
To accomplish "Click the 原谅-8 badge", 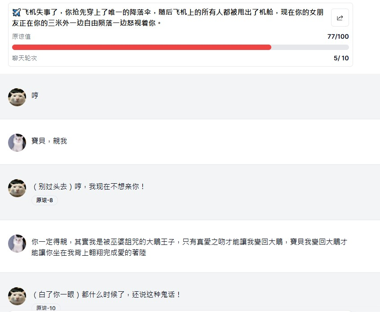I will 44,200.
